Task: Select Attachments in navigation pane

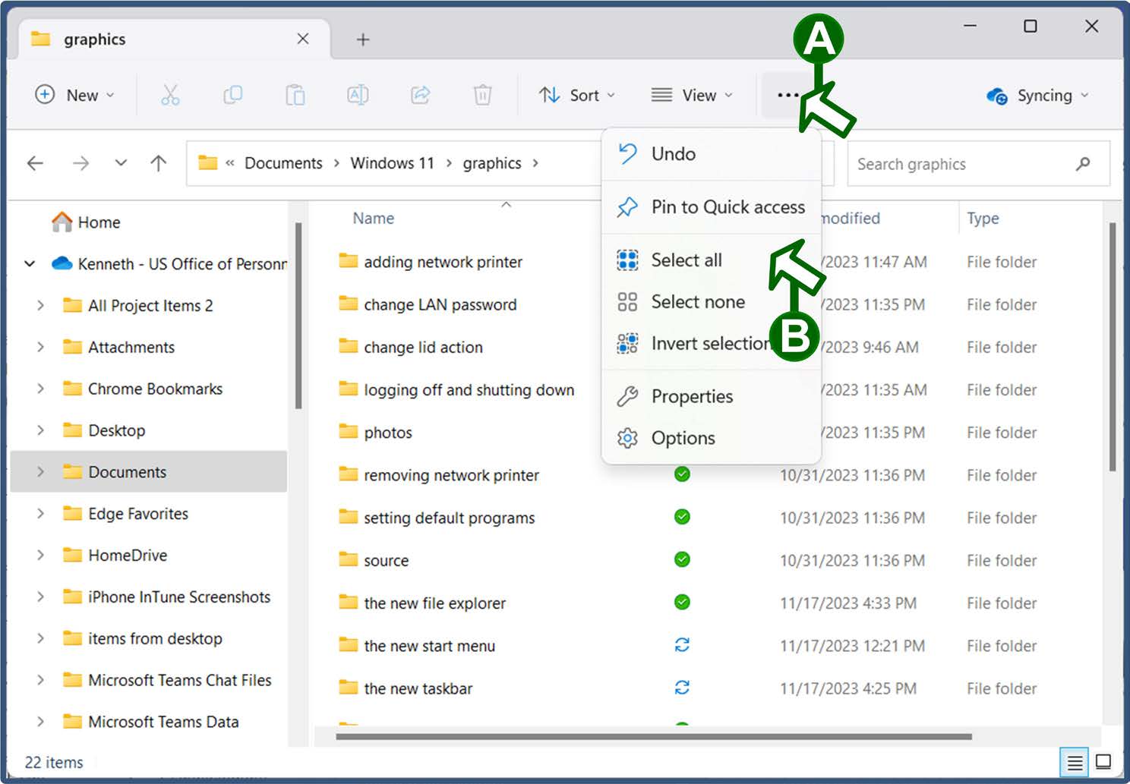Action: coord(131,347)
